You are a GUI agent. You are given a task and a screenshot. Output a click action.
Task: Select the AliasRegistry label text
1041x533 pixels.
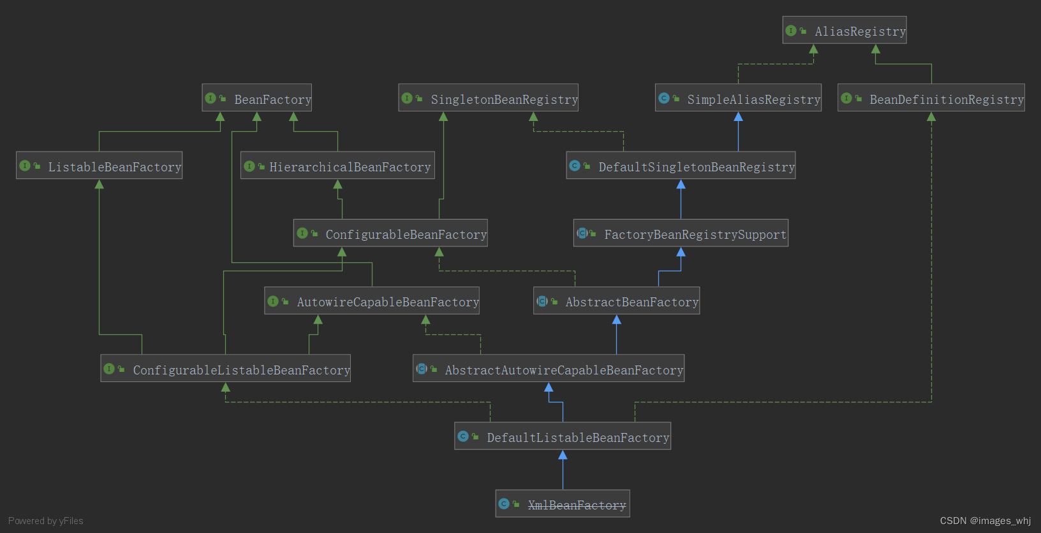click(860, 31)
